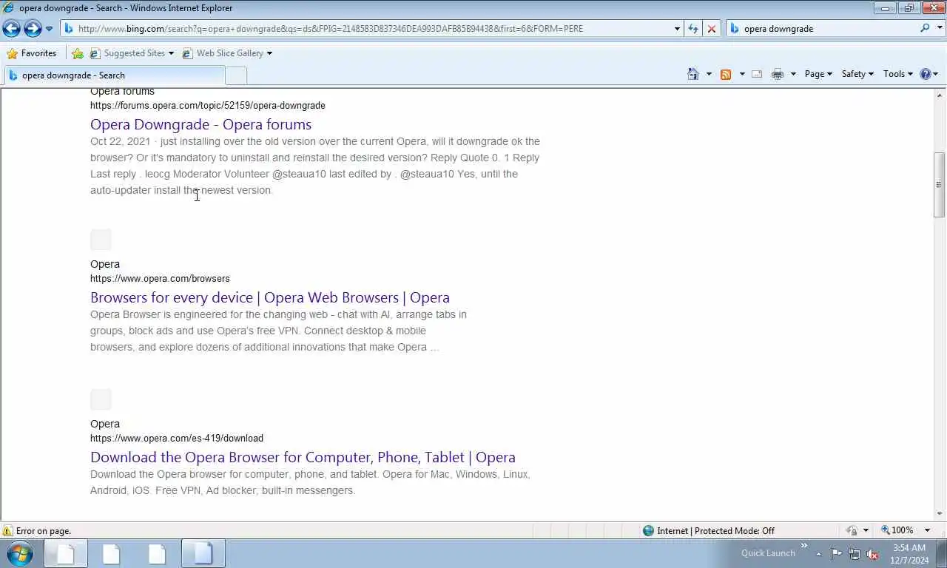Image resolution: width=947 pixels, height=568 pixels.
Task: Expand the Quick Launch chevron in taskbar
Action: click(x=804, y=547)
